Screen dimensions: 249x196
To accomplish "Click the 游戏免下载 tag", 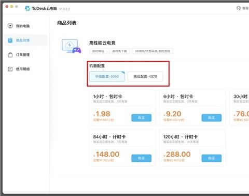I will coord(119,51).
